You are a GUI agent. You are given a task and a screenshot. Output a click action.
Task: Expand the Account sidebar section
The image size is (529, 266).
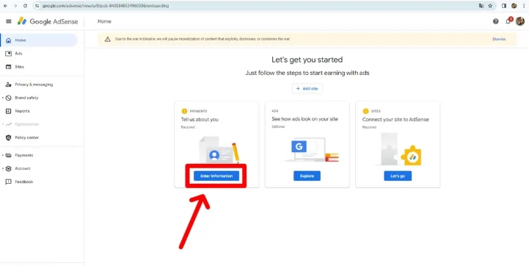point(3,168)
